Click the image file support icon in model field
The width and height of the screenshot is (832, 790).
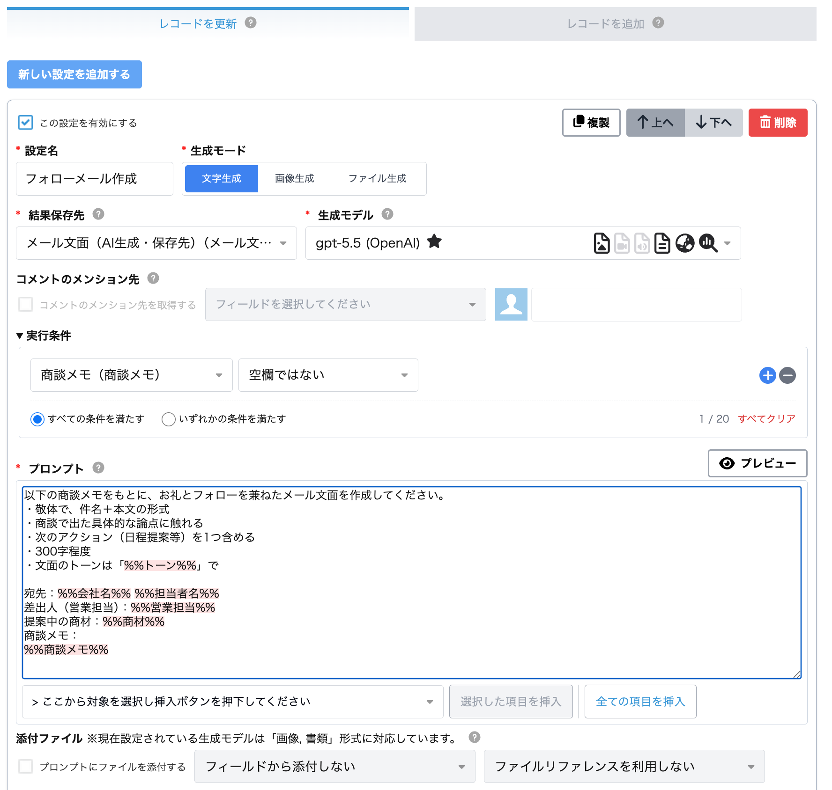tap(602, 243)
